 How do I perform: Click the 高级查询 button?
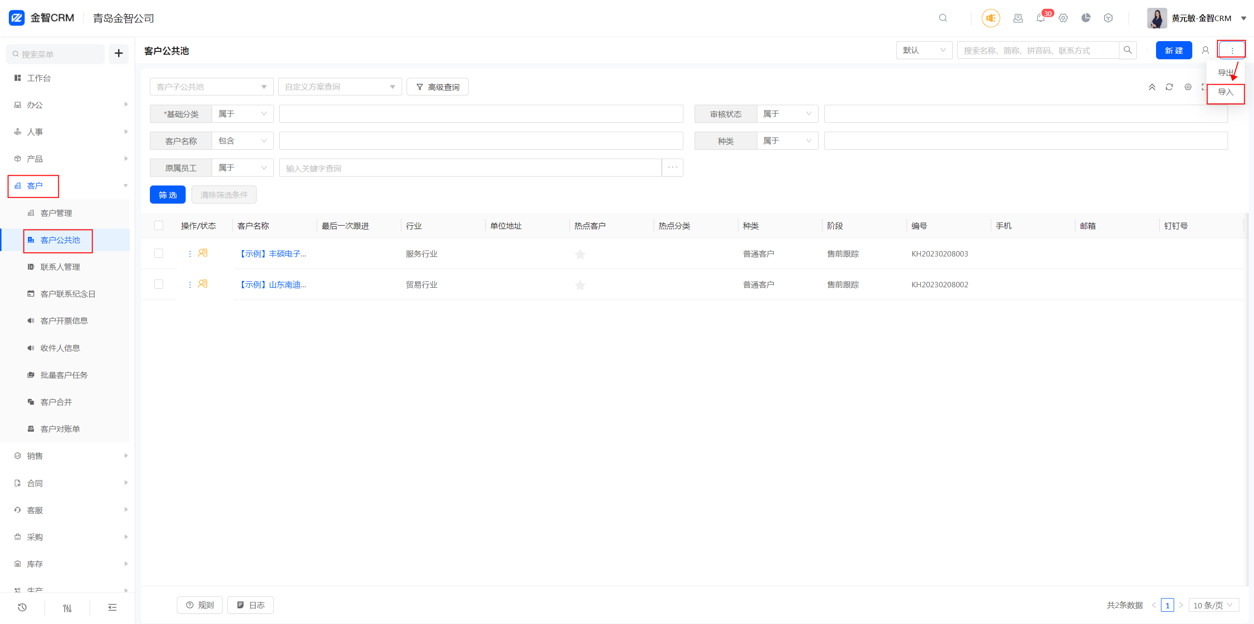[437, 87]
